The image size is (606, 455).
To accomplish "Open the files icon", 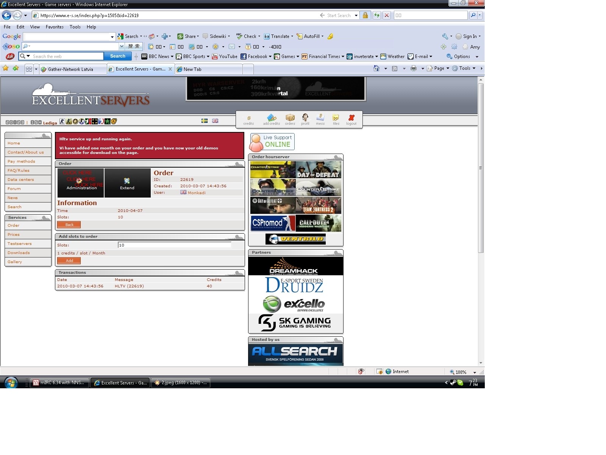I will pyautogui.click(x=336, y=120).
